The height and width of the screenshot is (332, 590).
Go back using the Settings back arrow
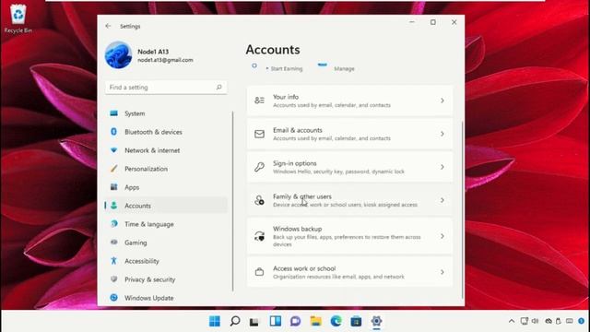[108, 26]
